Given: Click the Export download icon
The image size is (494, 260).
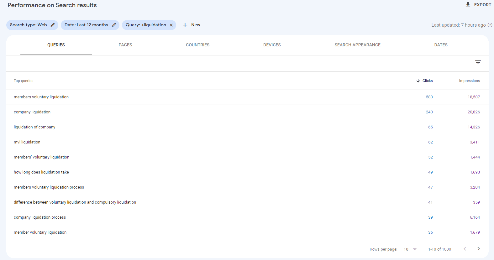Looking at the screenshot, I should tap(468, 5).
